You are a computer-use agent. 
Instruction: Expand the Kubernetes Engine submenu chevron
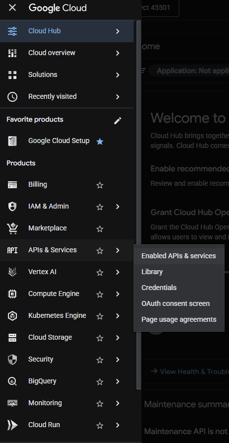pos(118,316)
